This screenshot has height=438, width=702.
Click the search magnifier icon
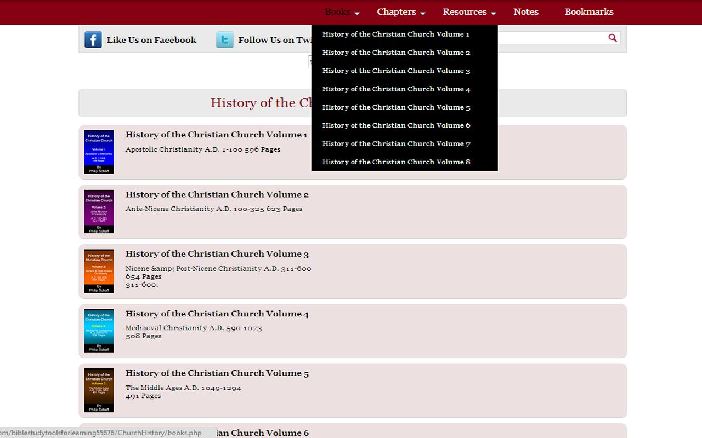point(613,38)
